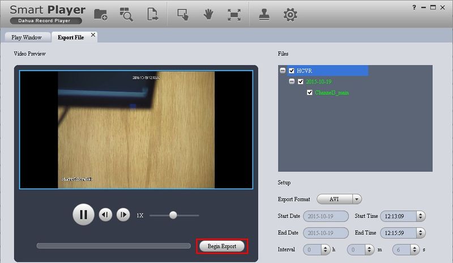Viewport: 453px width, 263px height.
Task: Open the settings gear icon
Action: [x=290, y=15]
